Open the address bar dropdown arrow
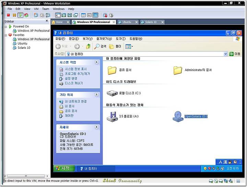 (x=225, y=54)
